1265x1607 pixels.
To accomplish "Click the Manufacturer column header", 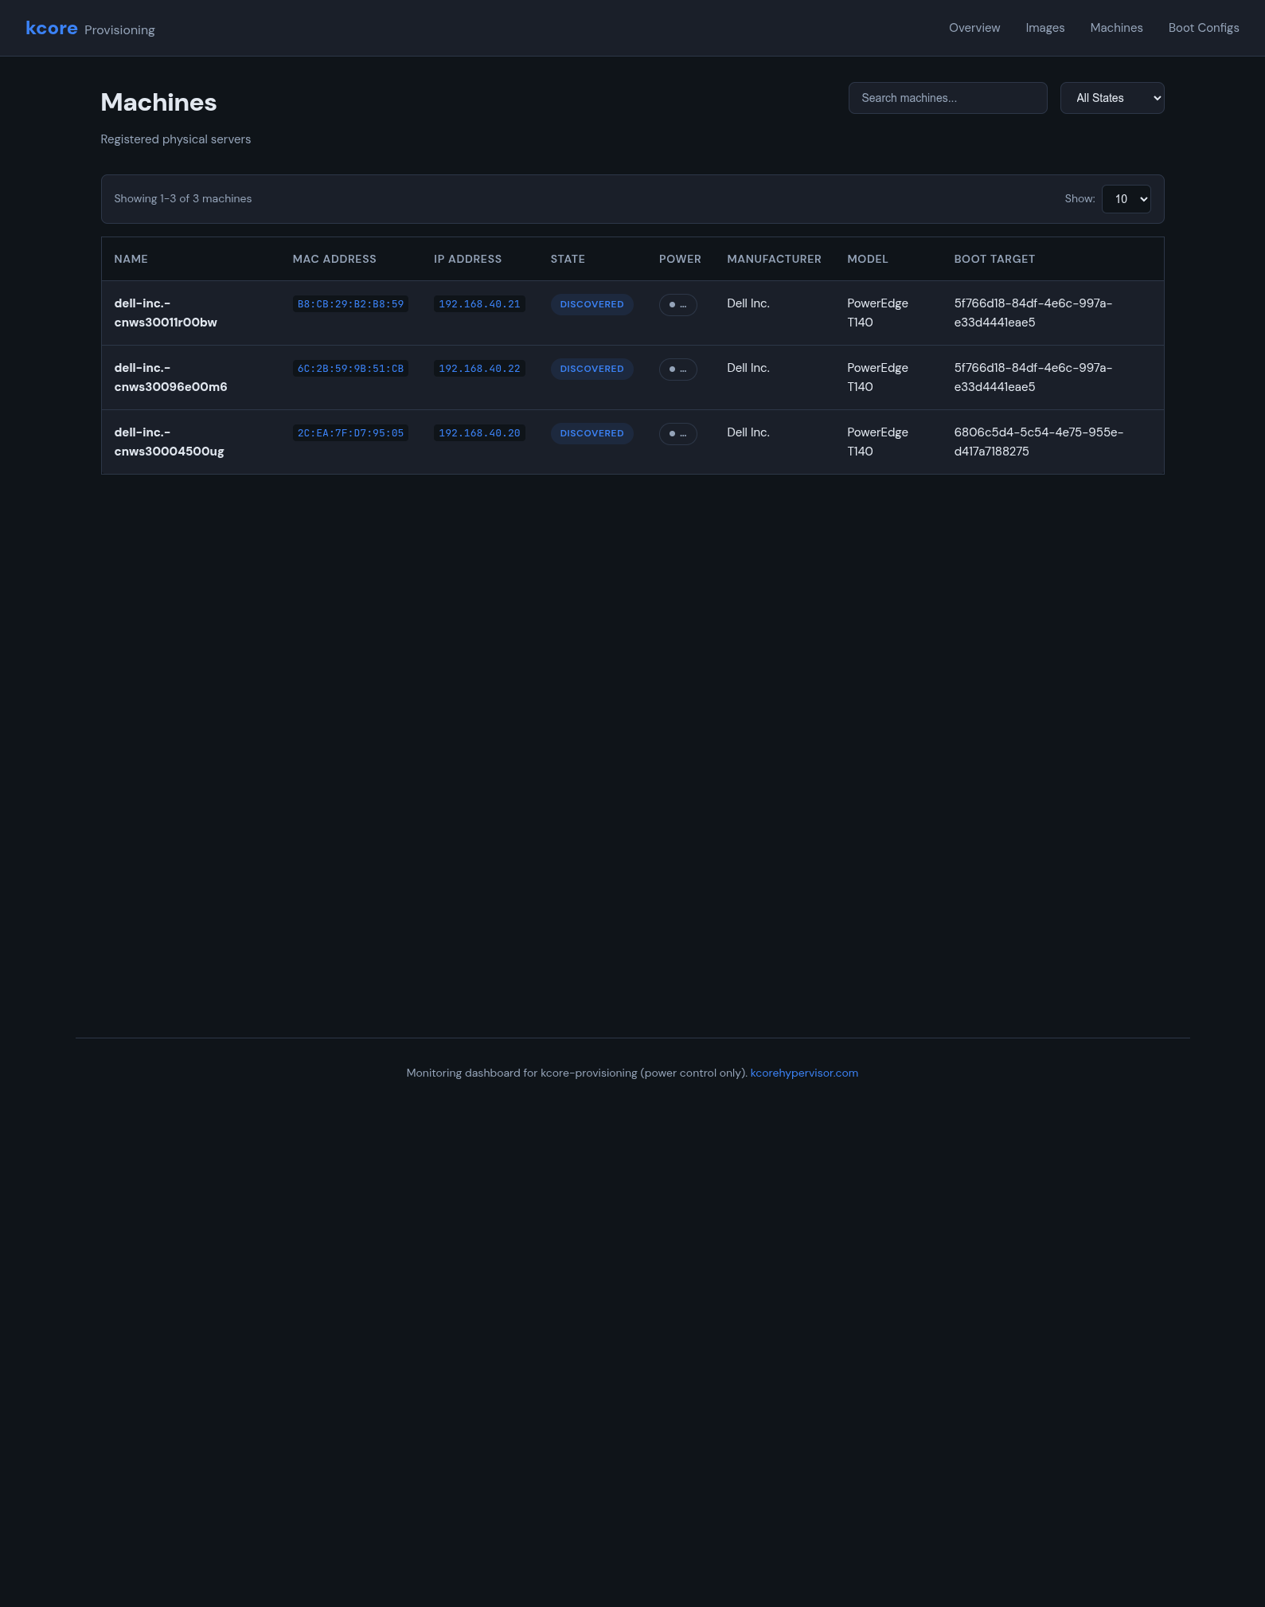I will click(774, 259).
